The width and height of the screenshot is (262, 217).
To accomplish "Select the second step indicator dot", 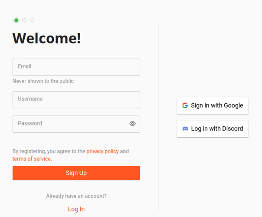I will point(24,20).
